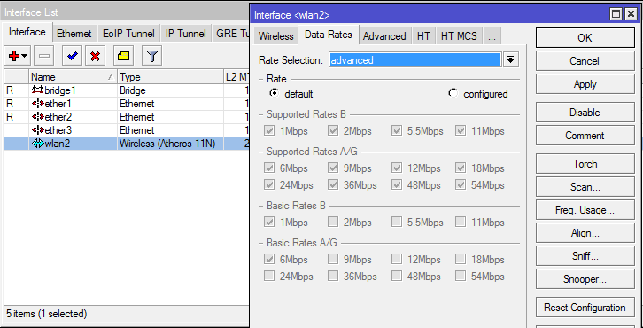Switch to the Ethernet tab in Interface List
Viewport: 643px width, 328px height.
click(74, 34)
